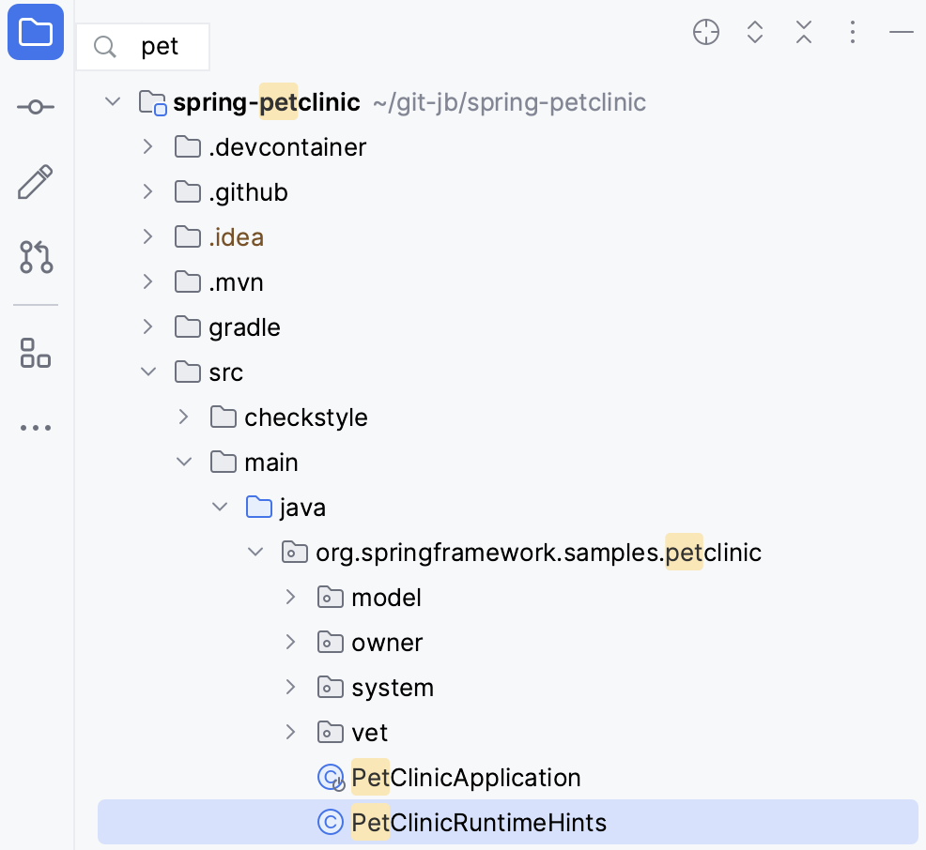The image size is (926, 850).
Task: Open the Project tool window folder icon
Action: (34, 32)
